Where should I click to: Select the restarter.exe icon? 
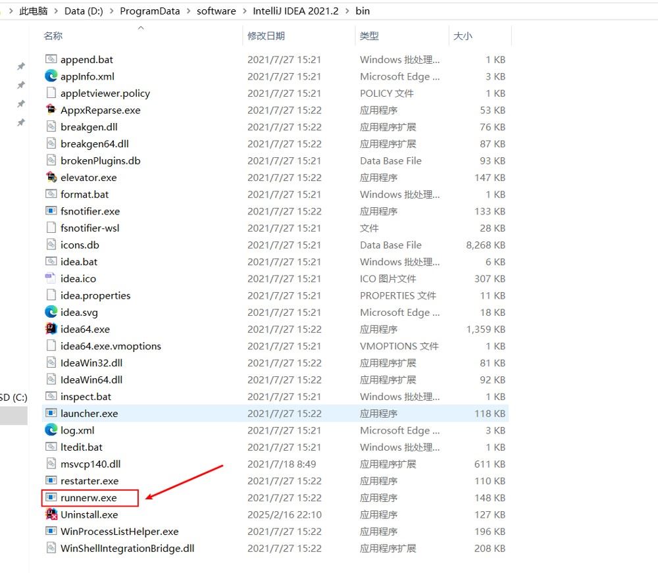[51, 480]
